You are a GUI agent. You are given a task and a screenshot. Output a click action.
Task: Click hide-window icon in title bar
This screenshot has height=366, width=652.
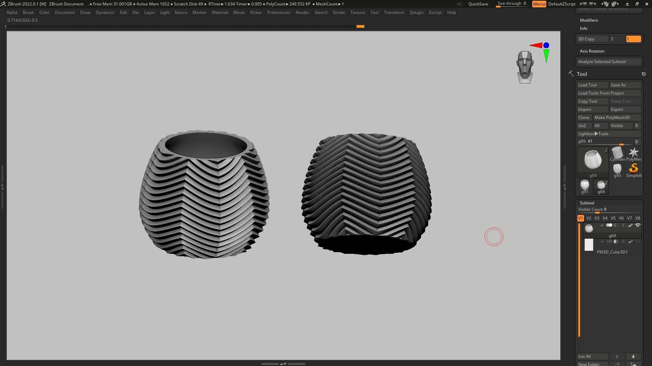click(x=627, y=4)
